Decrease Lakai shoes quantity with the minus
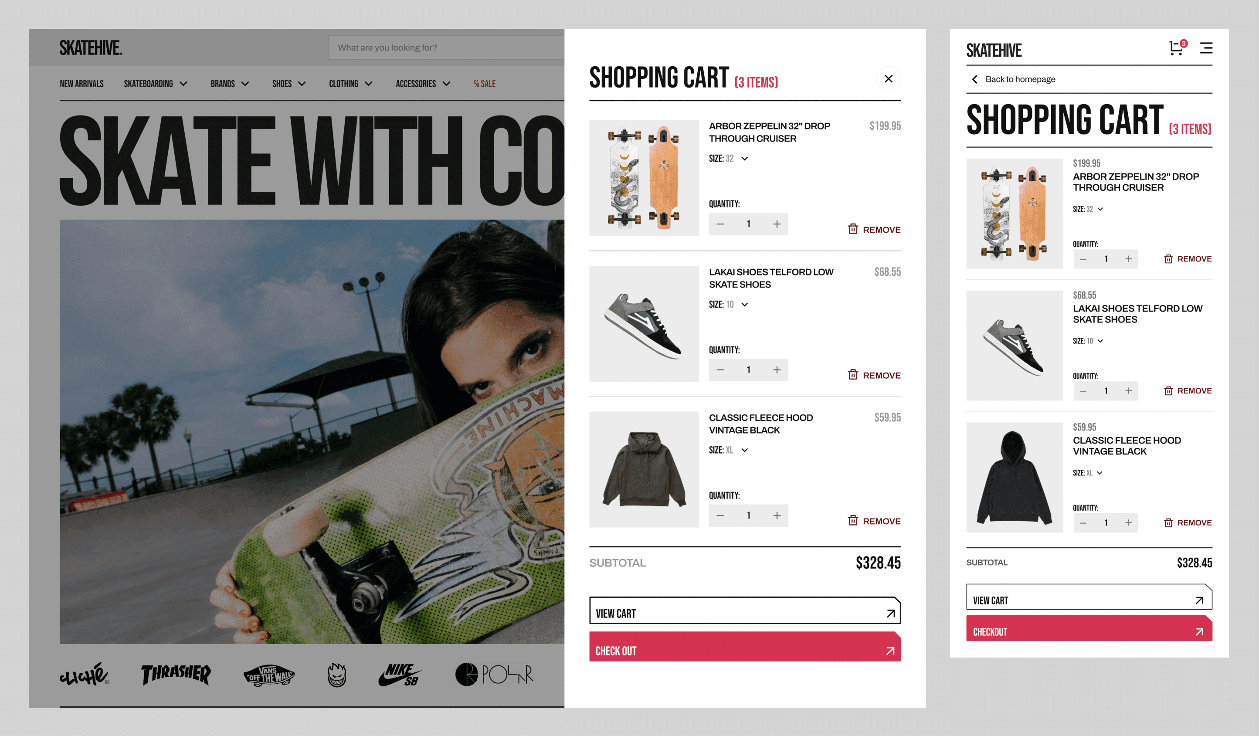The image size is (1259, 736). pos(720,370)
